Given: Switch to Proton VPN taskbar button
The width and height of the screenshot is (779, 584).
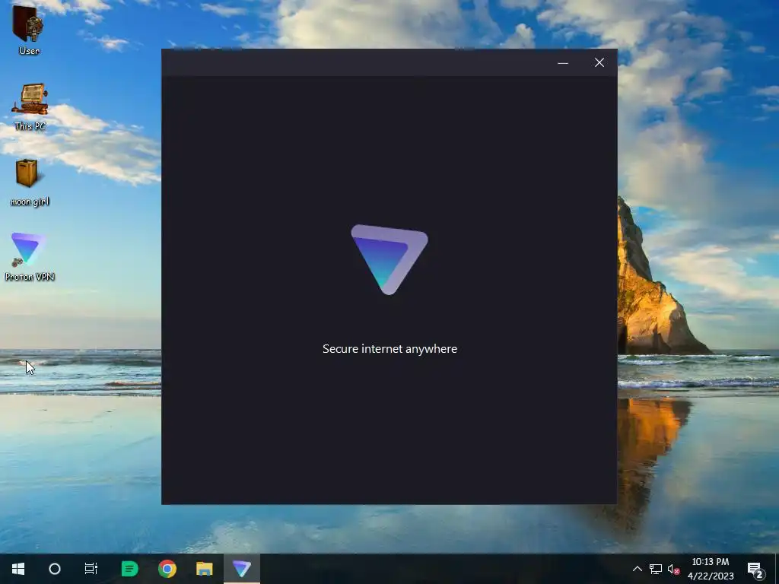Looking at the screenshot, I should click(x=242, y=569).
